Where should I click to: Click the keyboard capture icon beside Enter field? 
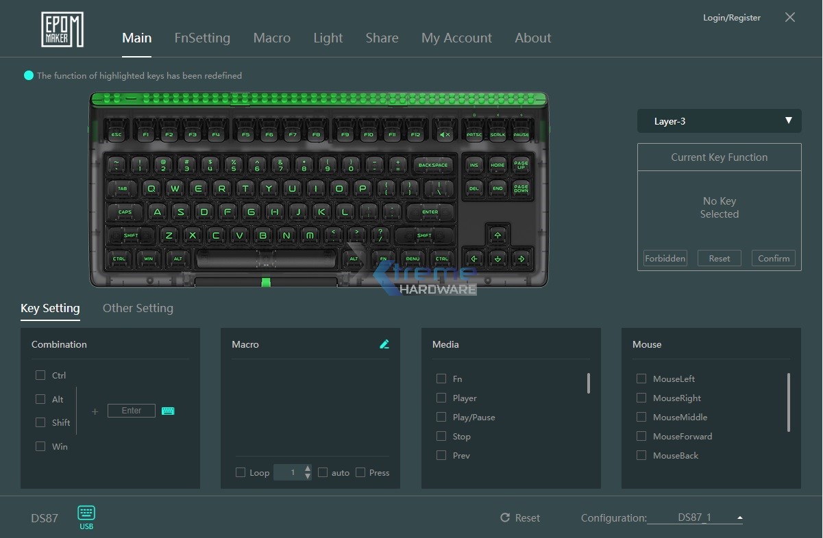pos(168,411)
